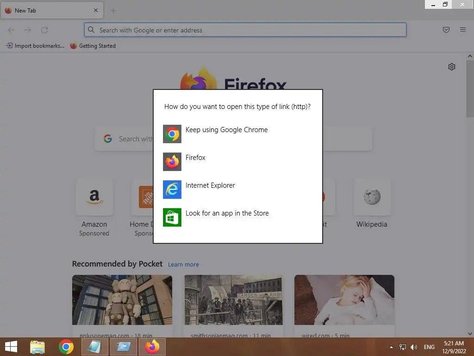The width and height of the screenshot is (474, 356).
Task: Open the Windows Start button
Action: coord(11,347)
